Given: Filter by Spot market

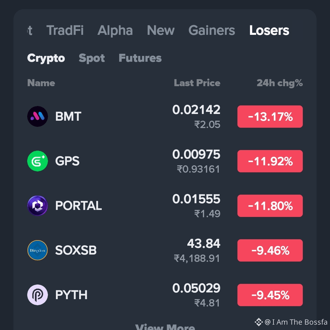Looking at the screenshot, I should click(92, 58).
